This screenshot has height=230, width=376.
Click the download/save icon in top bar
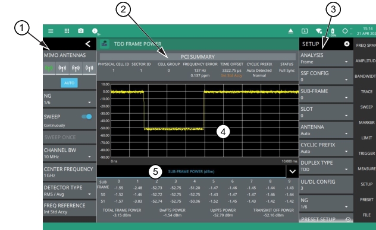point(305,31)
